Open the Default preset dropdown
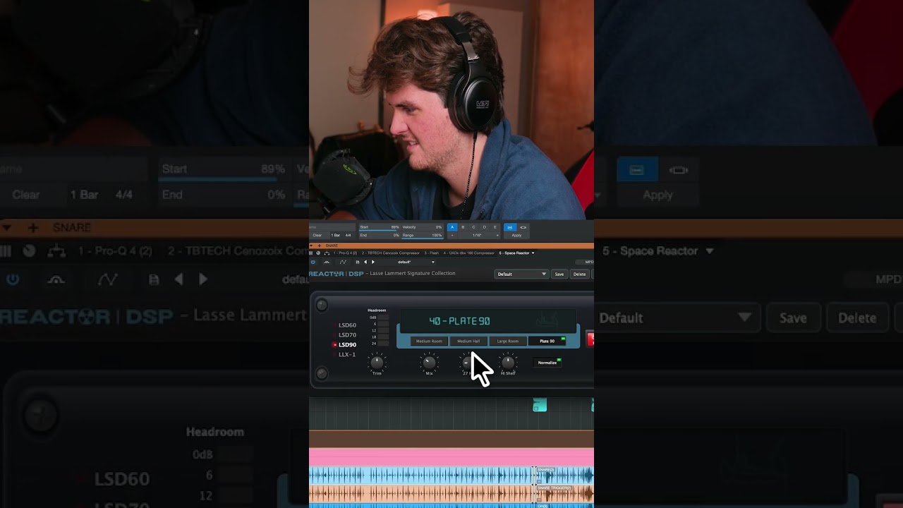The height and width of the screenshot is (508, 903). point(521,274)
